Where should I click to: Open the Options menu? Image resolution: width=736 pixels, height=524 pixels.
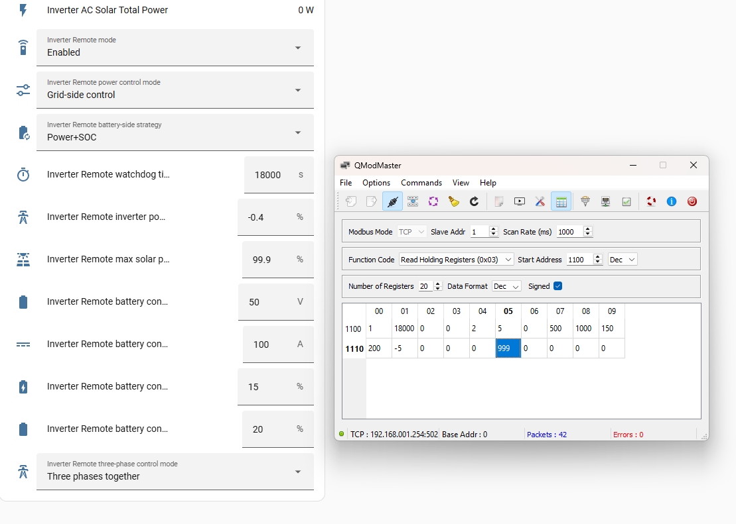coord(376,183)
